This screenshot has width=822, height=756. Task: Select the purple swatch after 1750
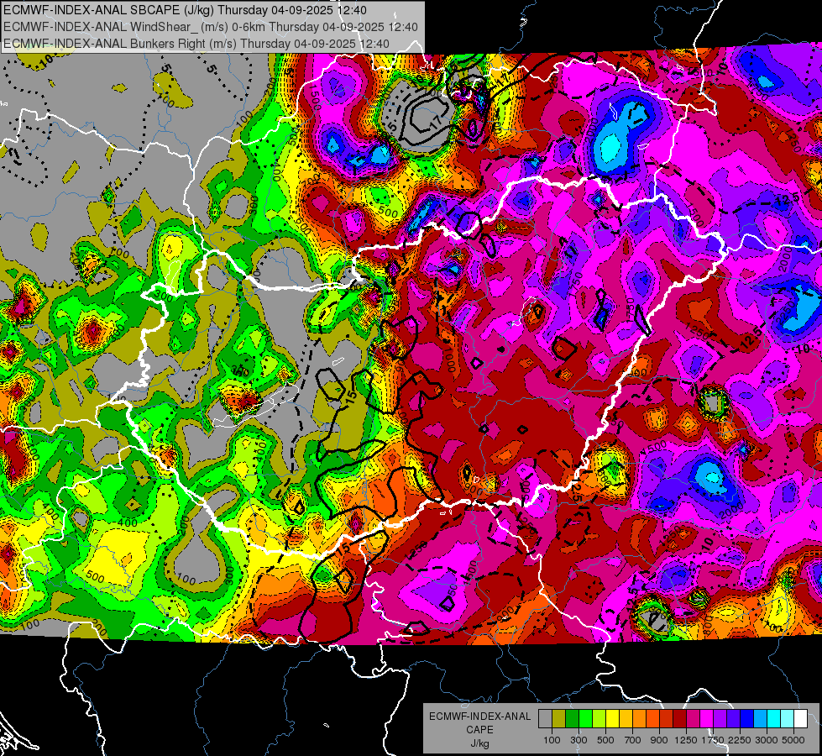(720, 719)
